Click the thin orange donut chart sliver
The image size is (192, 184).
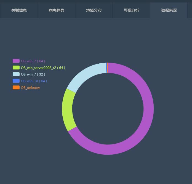107,68
